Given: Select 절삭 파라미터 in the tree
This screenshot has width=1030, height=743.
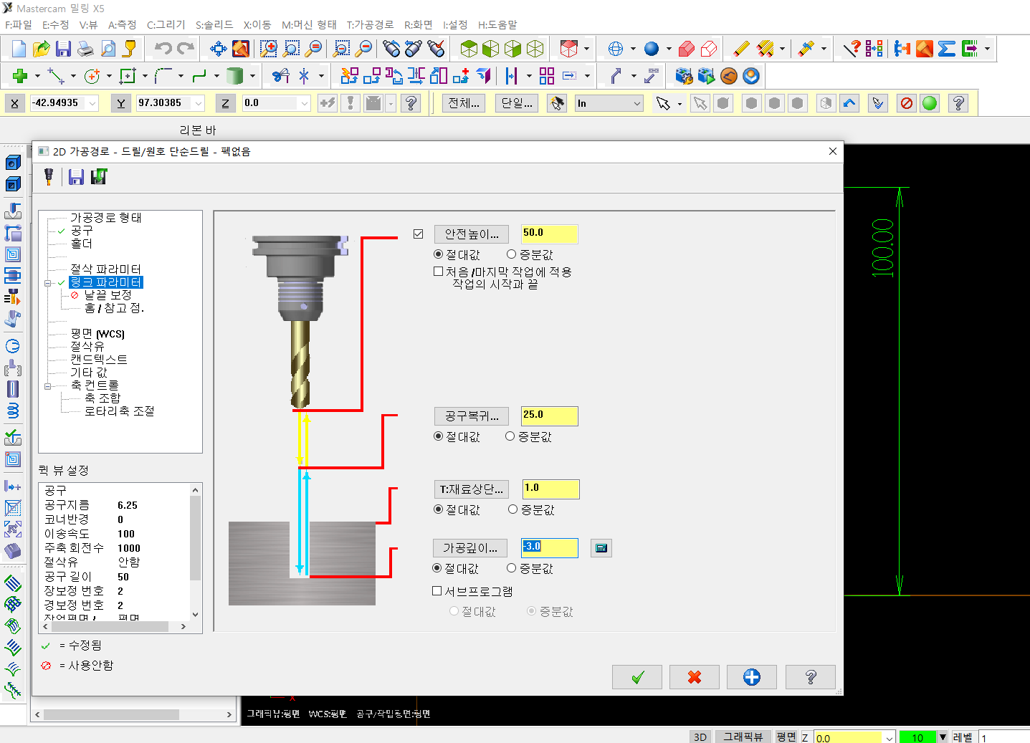Looking at the screenshot, I should click(x=105, y=269).
